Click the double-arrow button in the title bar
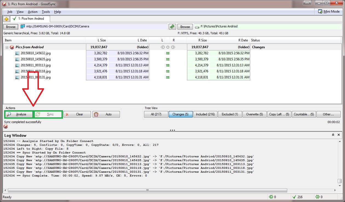 (x=307, y=3)
